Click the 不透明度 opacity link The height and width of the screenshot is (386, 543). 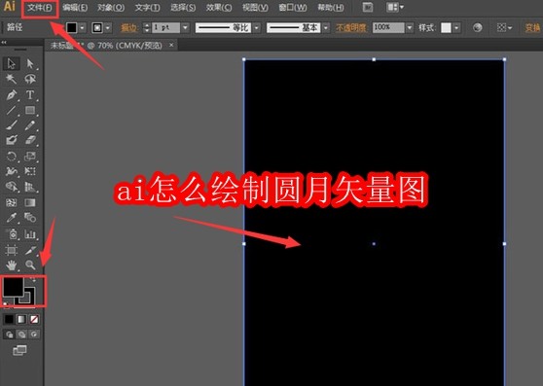[x=351, y=28]
